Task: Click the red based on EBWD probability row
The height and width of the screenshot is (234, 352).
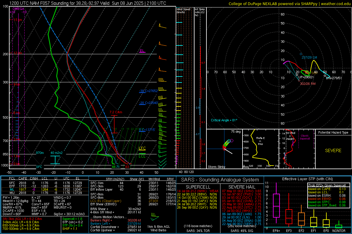Action: click(327, 199)
